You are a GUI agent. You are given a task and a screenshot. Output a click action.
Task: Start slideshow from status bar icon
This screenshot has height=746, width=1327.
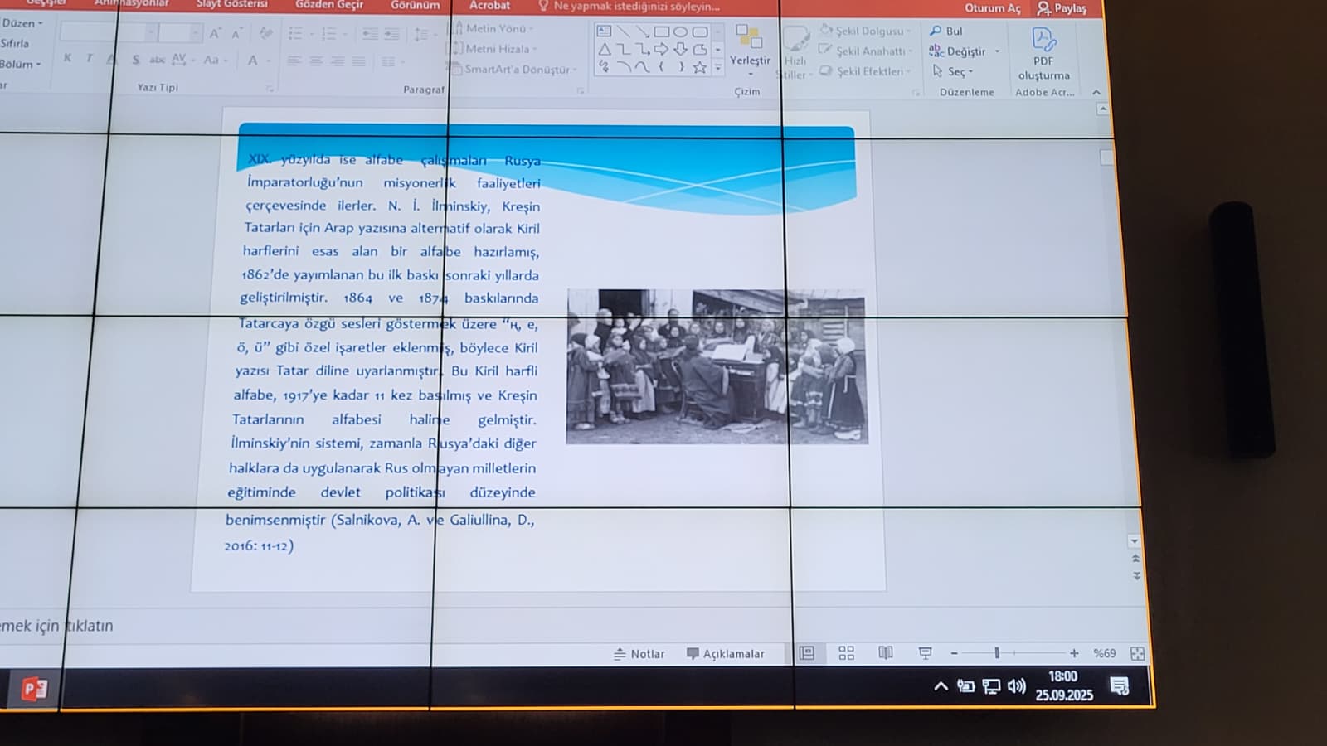click(x=925, y=653)
